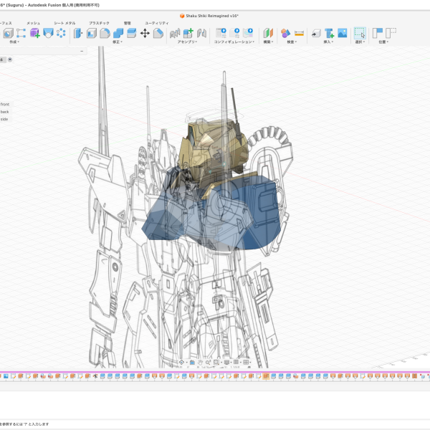Open the Measure ruler tool
This screenshot has height=430, width=430.
tap(299, 33)
